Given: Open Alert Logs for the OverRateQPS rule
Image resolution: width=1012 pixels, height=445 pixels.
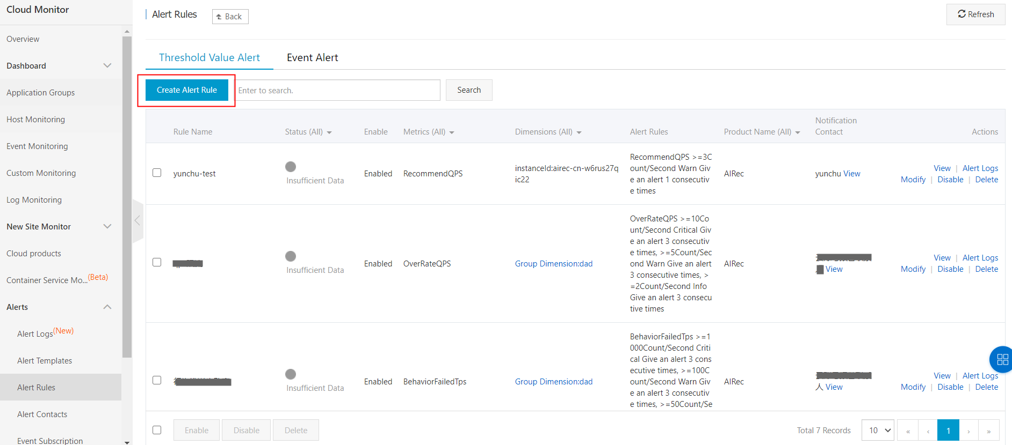Looking at the screenshot, I should click(980, 258).
